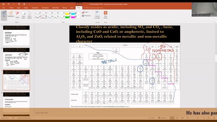
Task: Choose the yellow highlighter preset
Action: pos(68,14)
